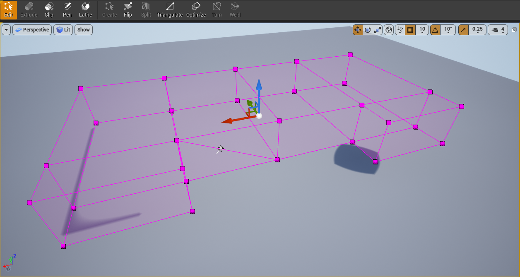Flip the selected geometry faces

coord(128,10)
